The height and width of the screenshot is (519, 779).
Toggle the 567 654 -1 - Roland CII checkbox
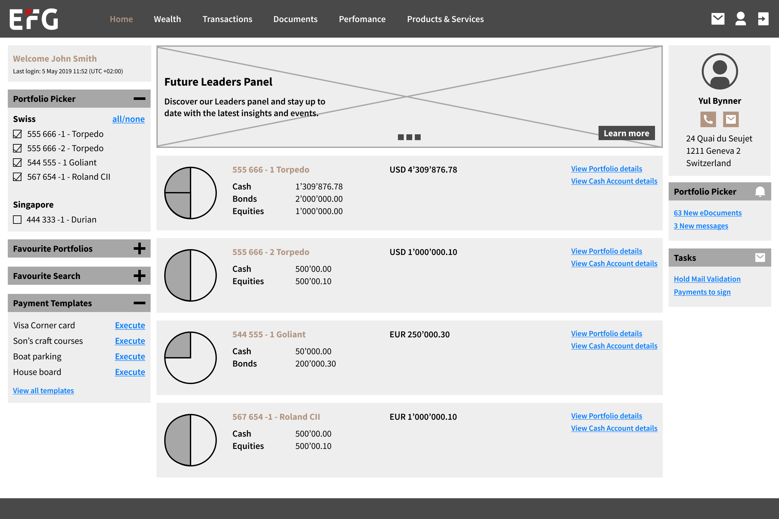click(x=17, y=177)
